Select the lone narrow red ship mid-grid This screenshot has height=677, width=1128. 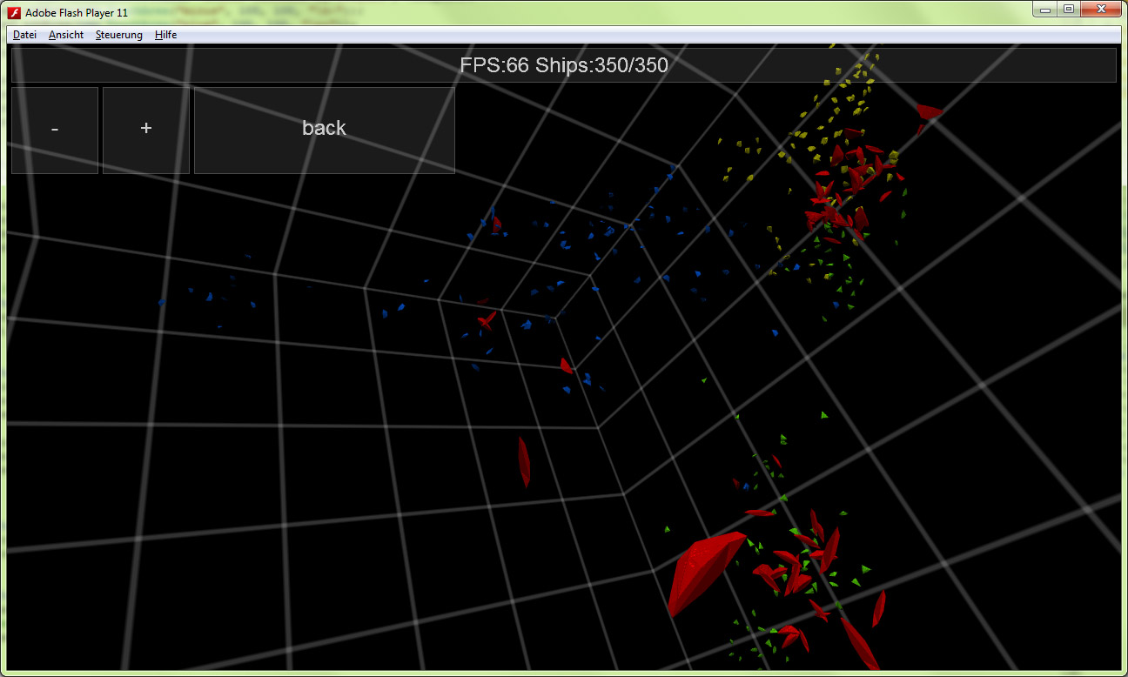524,461
